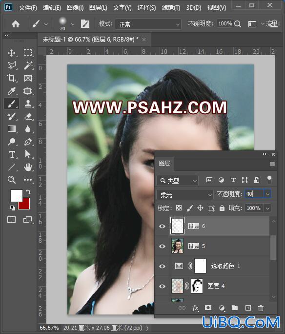Hide 图层 5 layer visibility
Screen dimensions: 285x334
tap(162, 246)
